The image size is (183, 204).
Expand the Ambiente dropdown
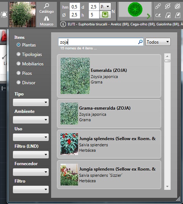click(x=31, y=120)
